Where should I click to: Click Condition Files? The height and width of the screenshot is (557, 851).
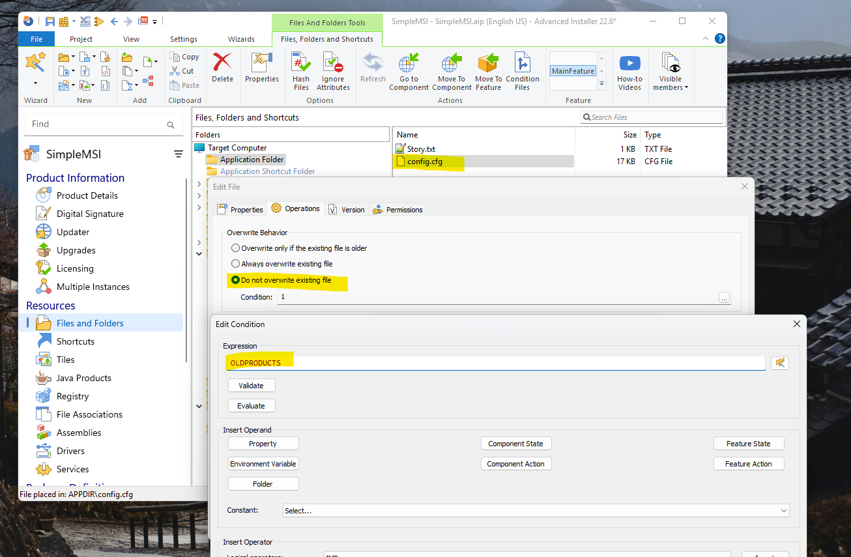pyautogui.click(x=523, y=72)
